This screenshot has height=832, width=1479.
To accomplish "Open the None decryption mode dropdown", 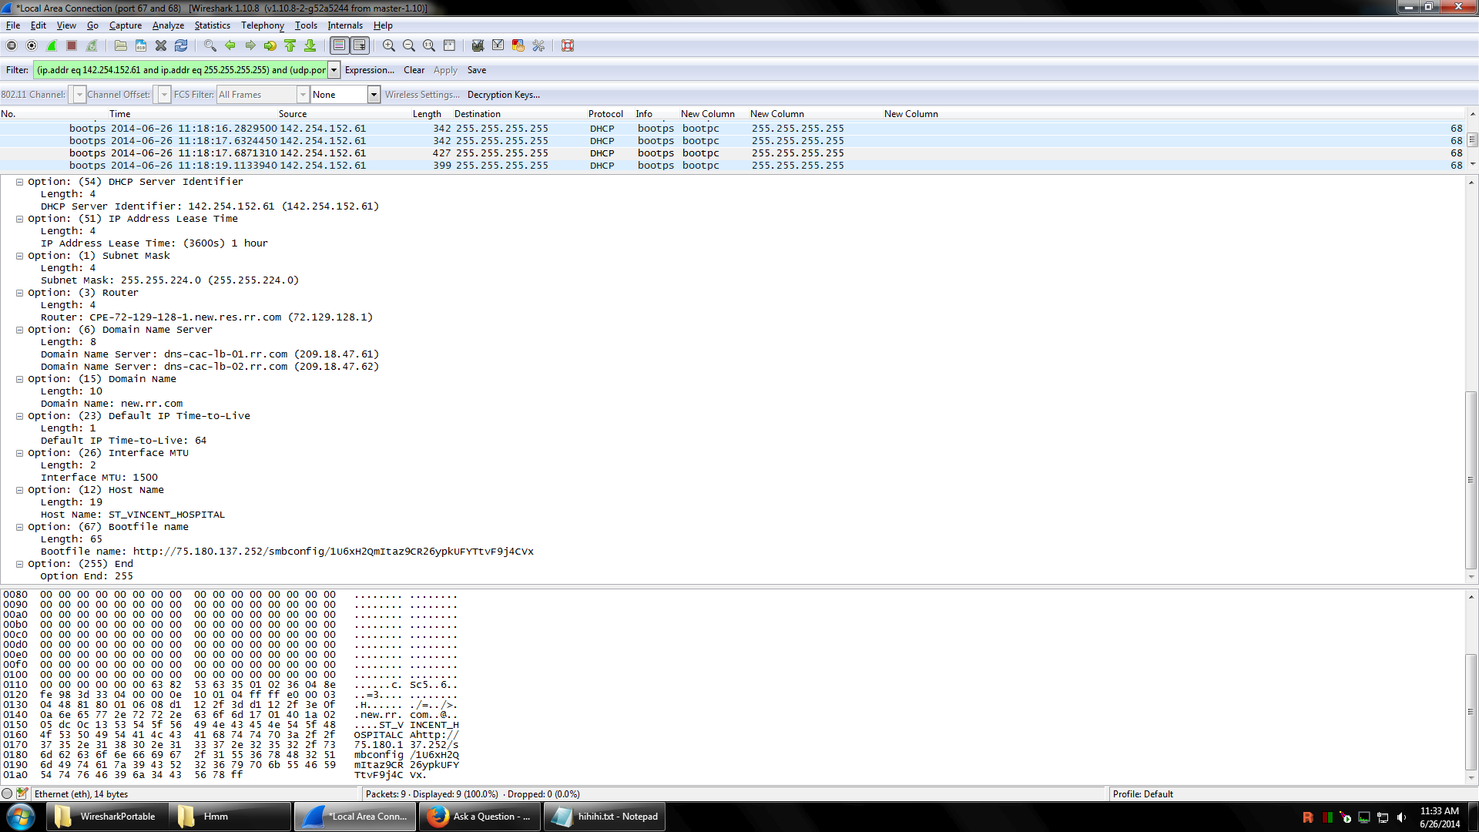I will (x=374, y=95).
